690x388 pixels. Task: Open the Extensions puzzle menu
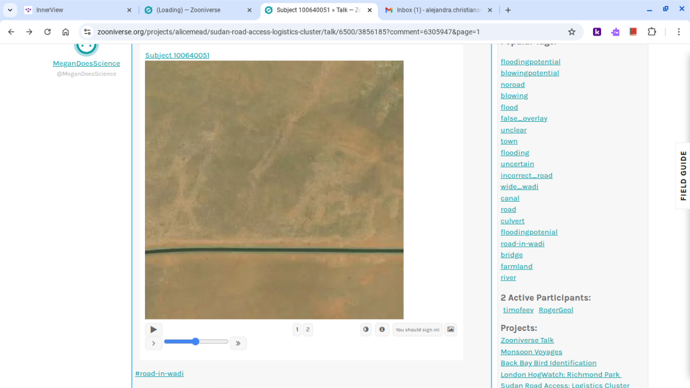point(652,32)
